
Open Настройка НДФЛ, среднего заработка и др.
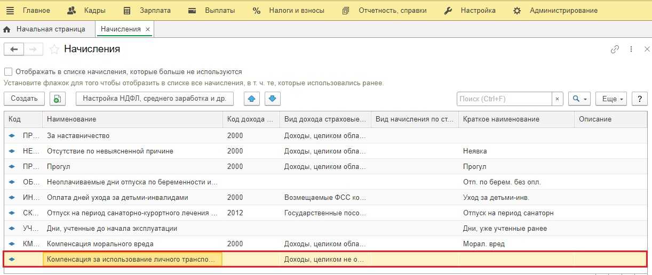(x=155, y=99)
